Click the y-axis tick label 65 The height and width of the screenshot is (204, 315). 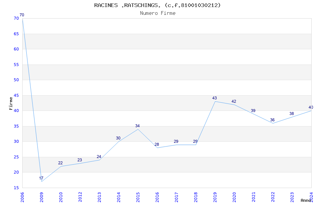click(x=16, y=34)
